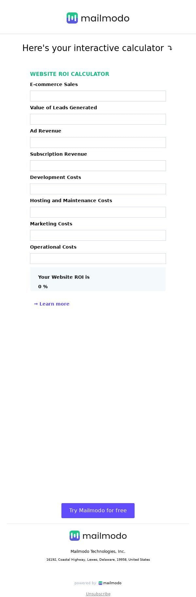The height and width of the screenshot is (597, 196).
Task: Click the small powered-by Mailmodo logo
Action: click(110, 583)
